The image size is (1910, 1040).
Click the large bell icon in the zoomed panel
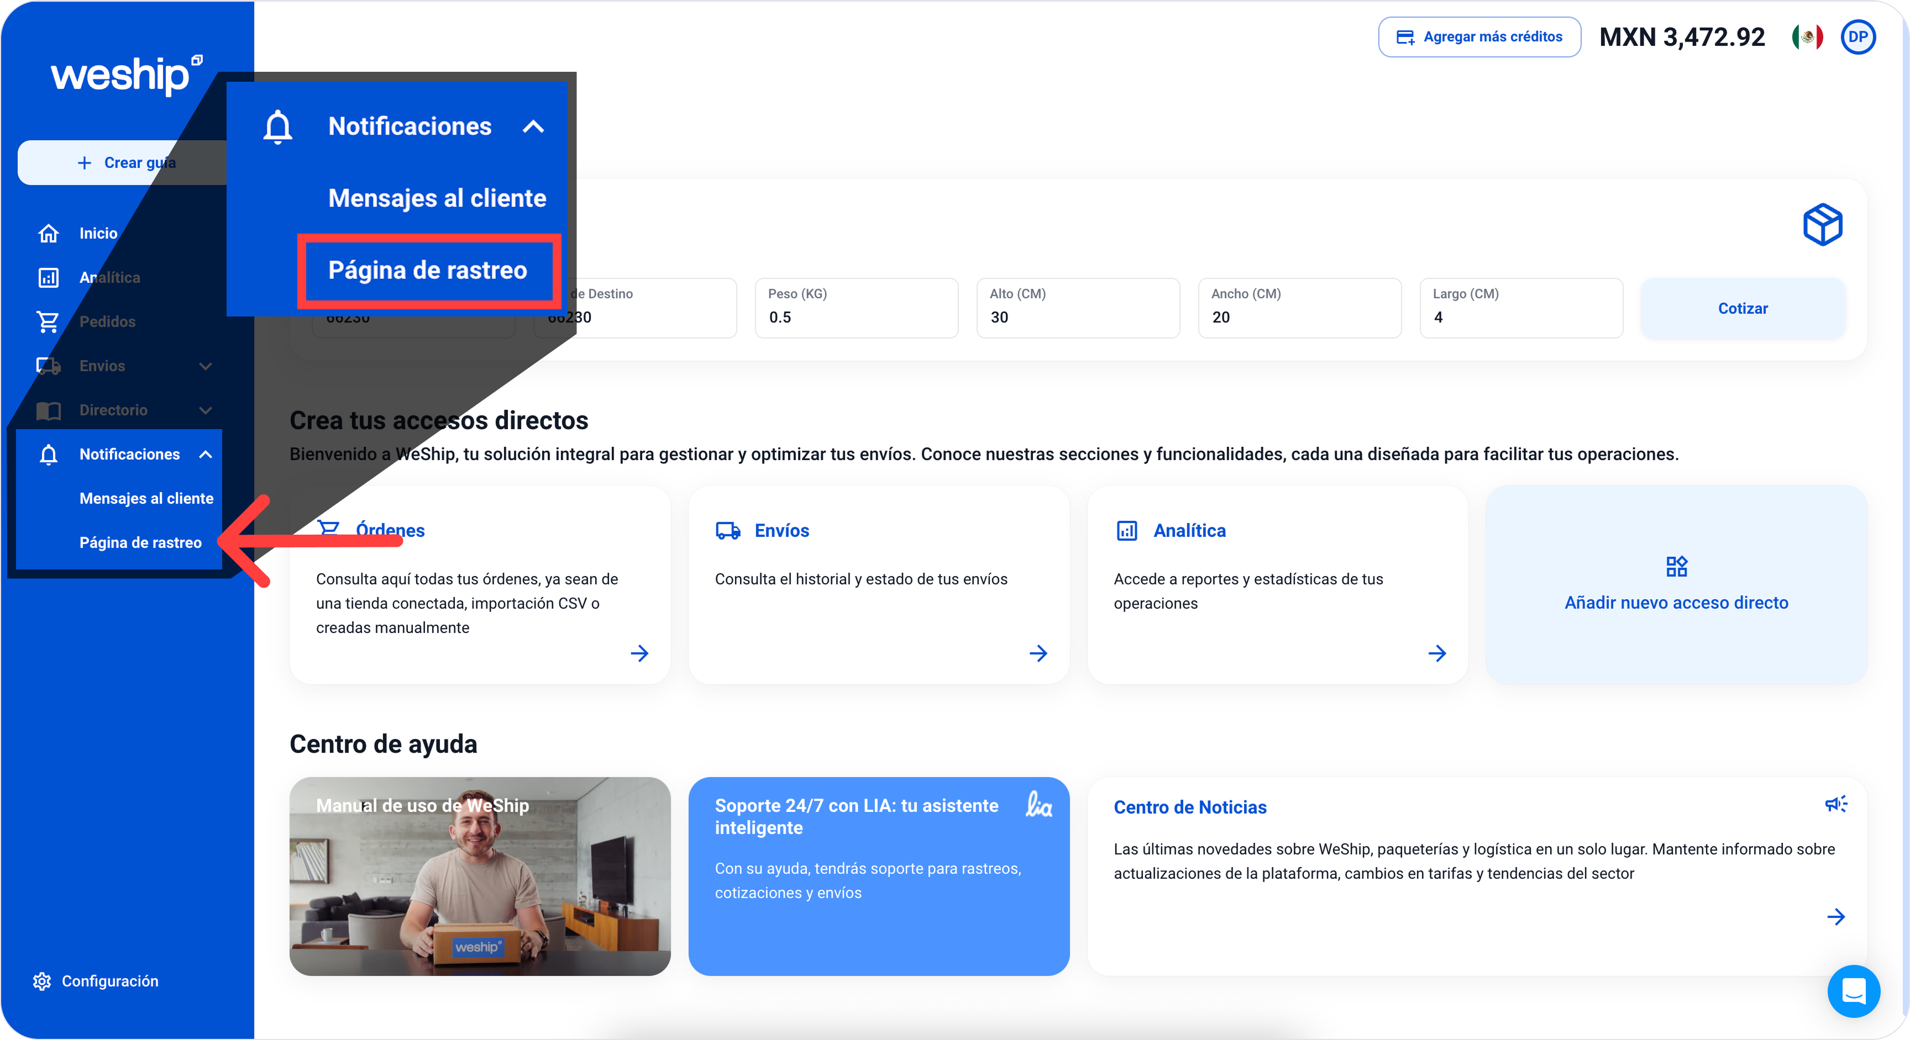pyautogui.click(x=277, y=126)
